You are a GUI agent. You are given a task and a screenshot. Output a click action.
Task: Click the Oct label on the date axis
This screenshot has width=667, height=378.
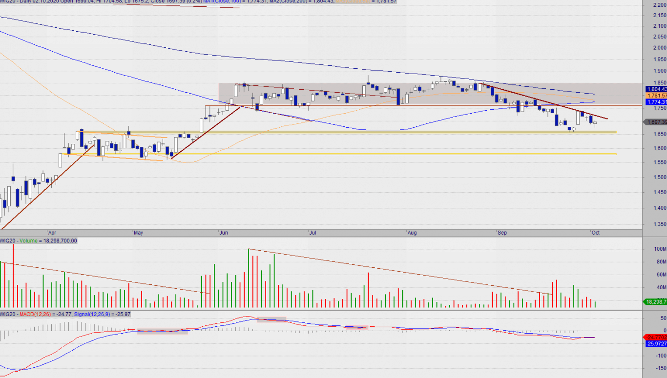point(596,233)
